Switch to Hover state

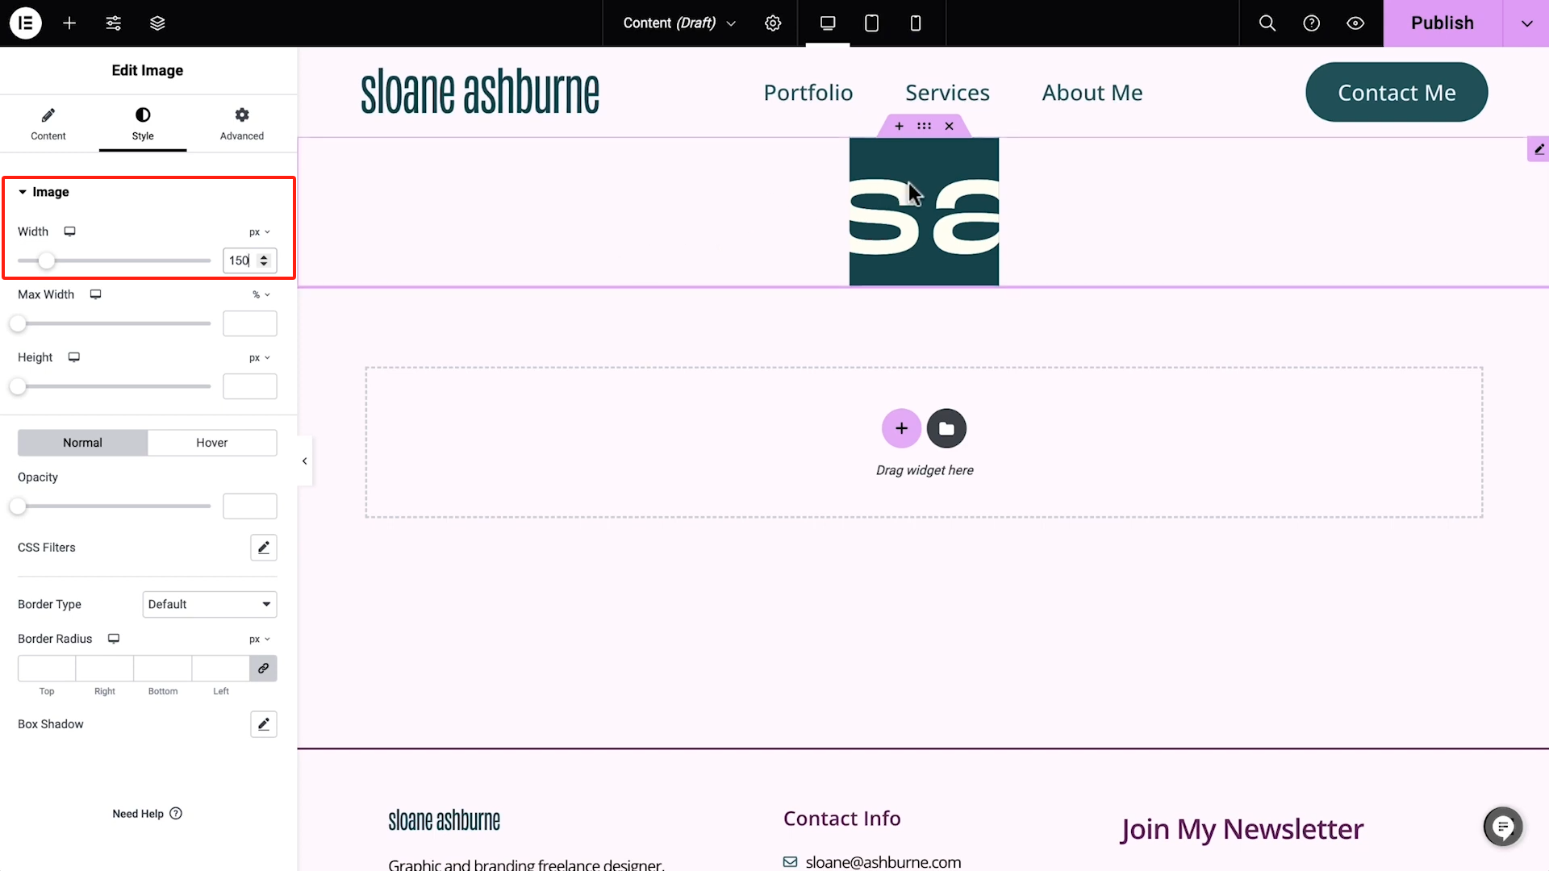pyautogui.click(x=211, y=443)
